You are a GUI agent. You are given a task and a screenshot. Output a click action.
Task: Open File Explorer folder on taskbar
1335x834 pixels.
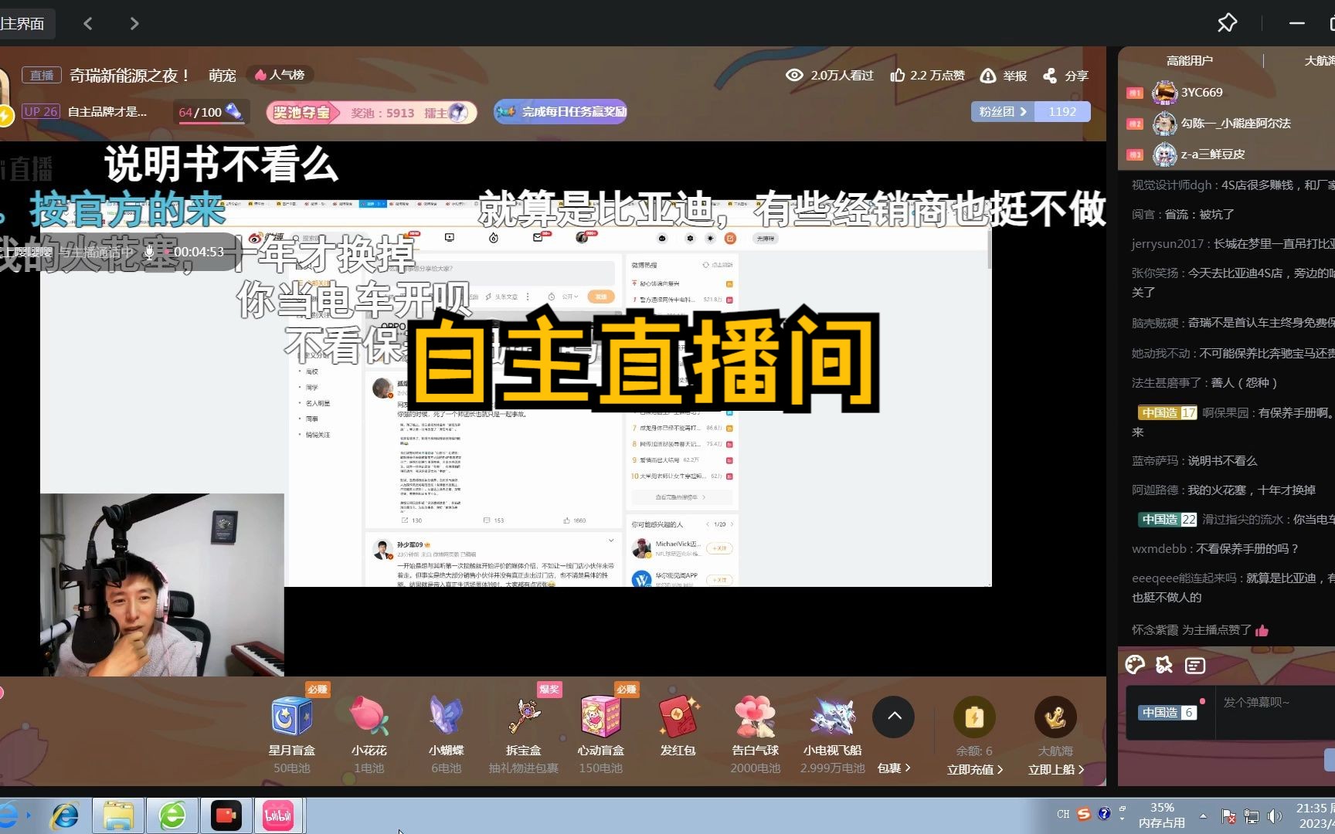(118, 815)
